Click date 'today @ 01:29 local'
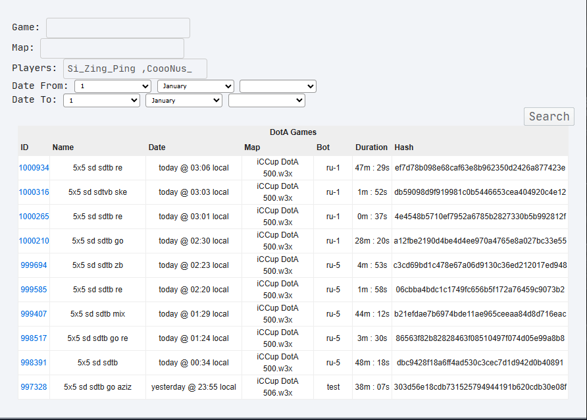Viewport: 587px width, 420px height. point(193,314)
